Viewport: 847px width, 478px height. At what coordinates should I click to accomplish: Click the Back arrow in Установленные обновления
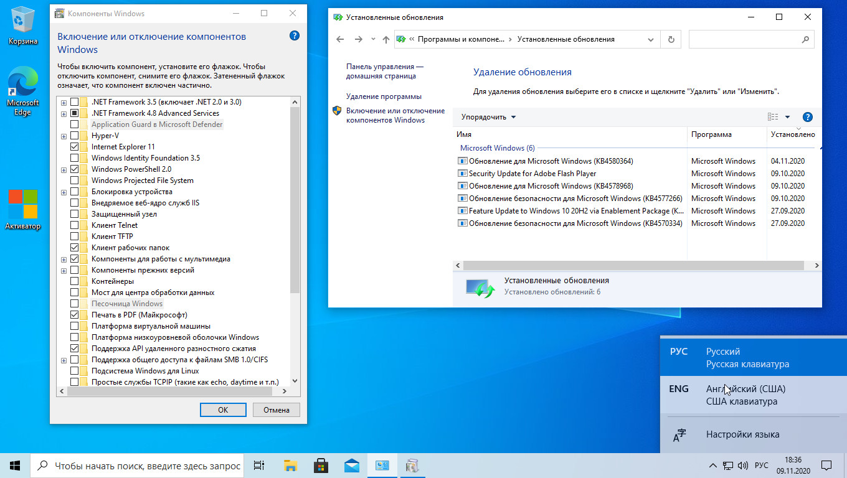click(x=340, y=39)
